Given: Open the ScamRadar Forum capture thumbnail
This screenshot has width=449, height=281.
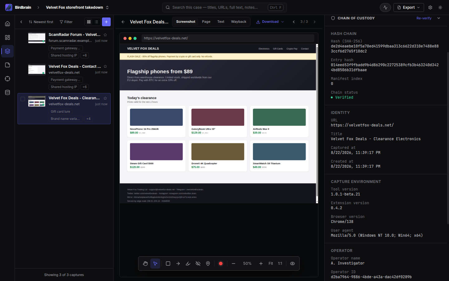Looking at the screenshot, I should point(37,38).
